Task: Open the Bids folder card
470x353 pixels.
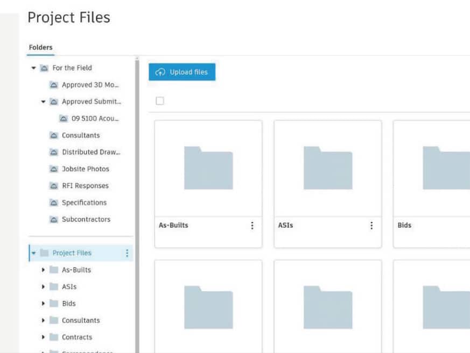Action: [x=431, y=183]
